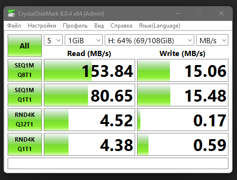Start the SEQ1M Q1T1 test
This screenshot has height=180, width=237.
(x=25, y=95)
